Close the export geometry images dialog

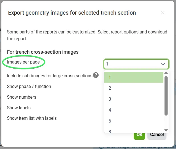163,13
